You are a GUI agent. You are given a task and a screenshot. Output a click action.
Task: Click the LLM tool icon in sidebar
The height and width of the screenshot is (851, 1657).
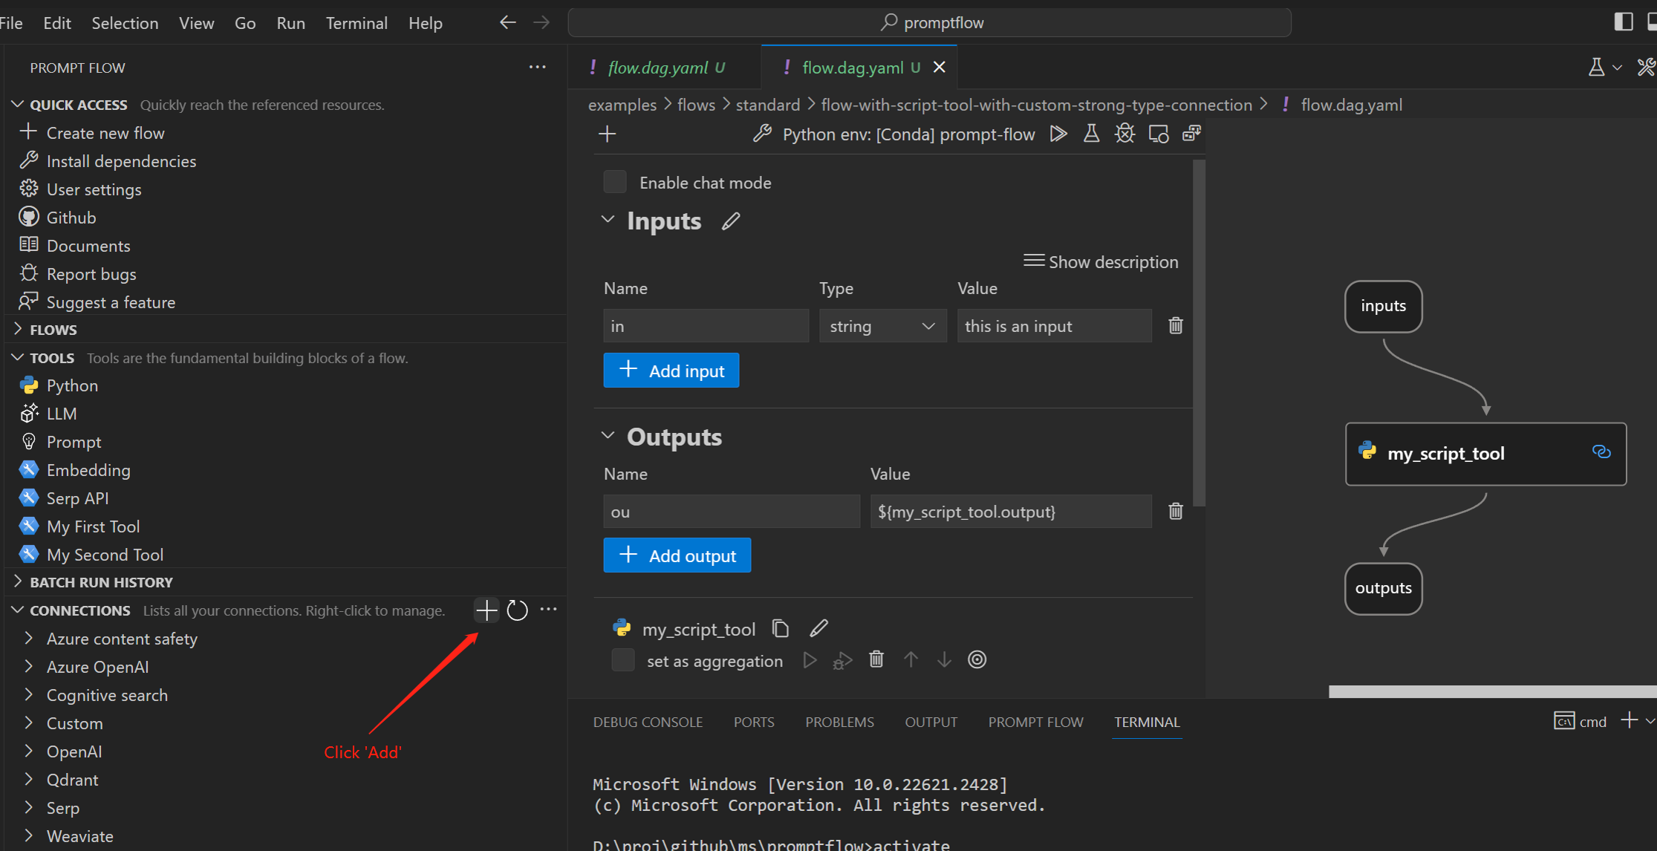point(28,414)
